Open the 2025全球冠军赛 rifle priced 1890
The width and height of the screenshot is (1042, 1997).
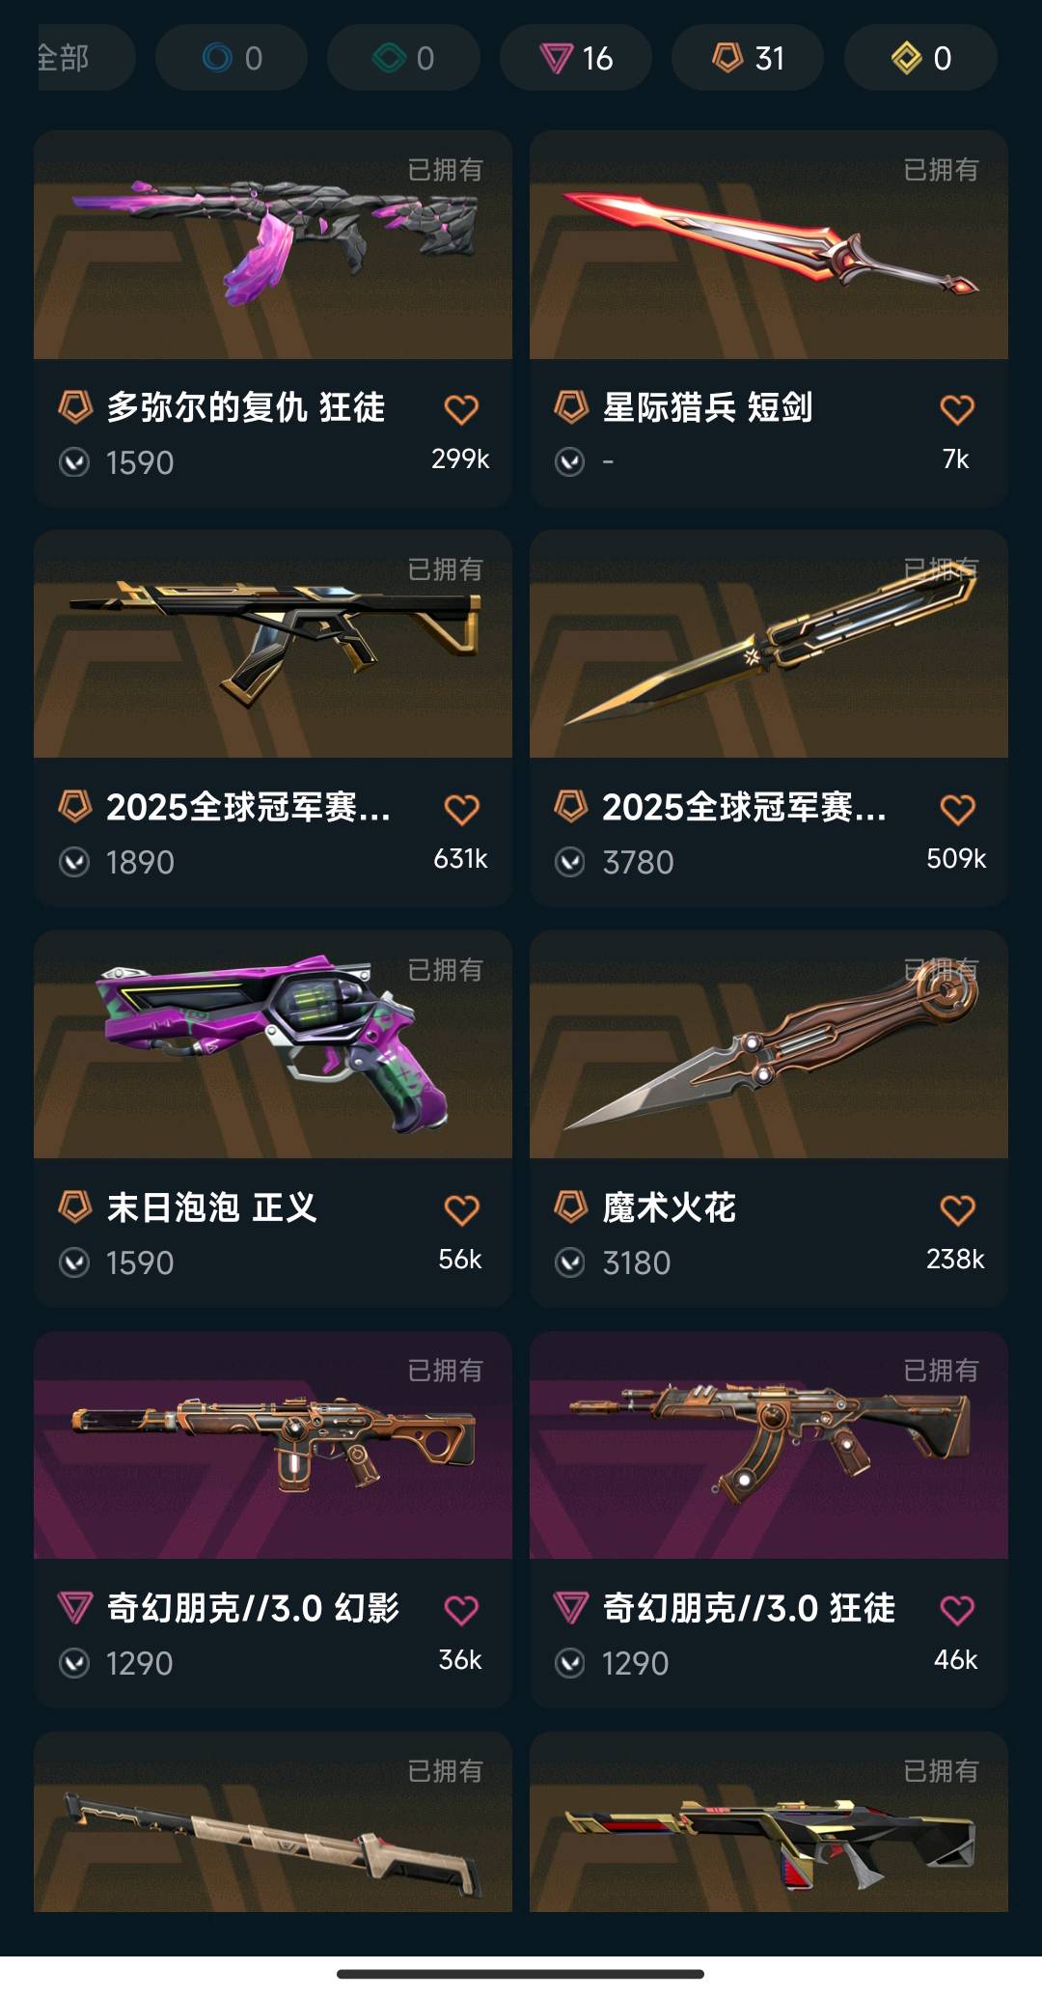[273, 718]
